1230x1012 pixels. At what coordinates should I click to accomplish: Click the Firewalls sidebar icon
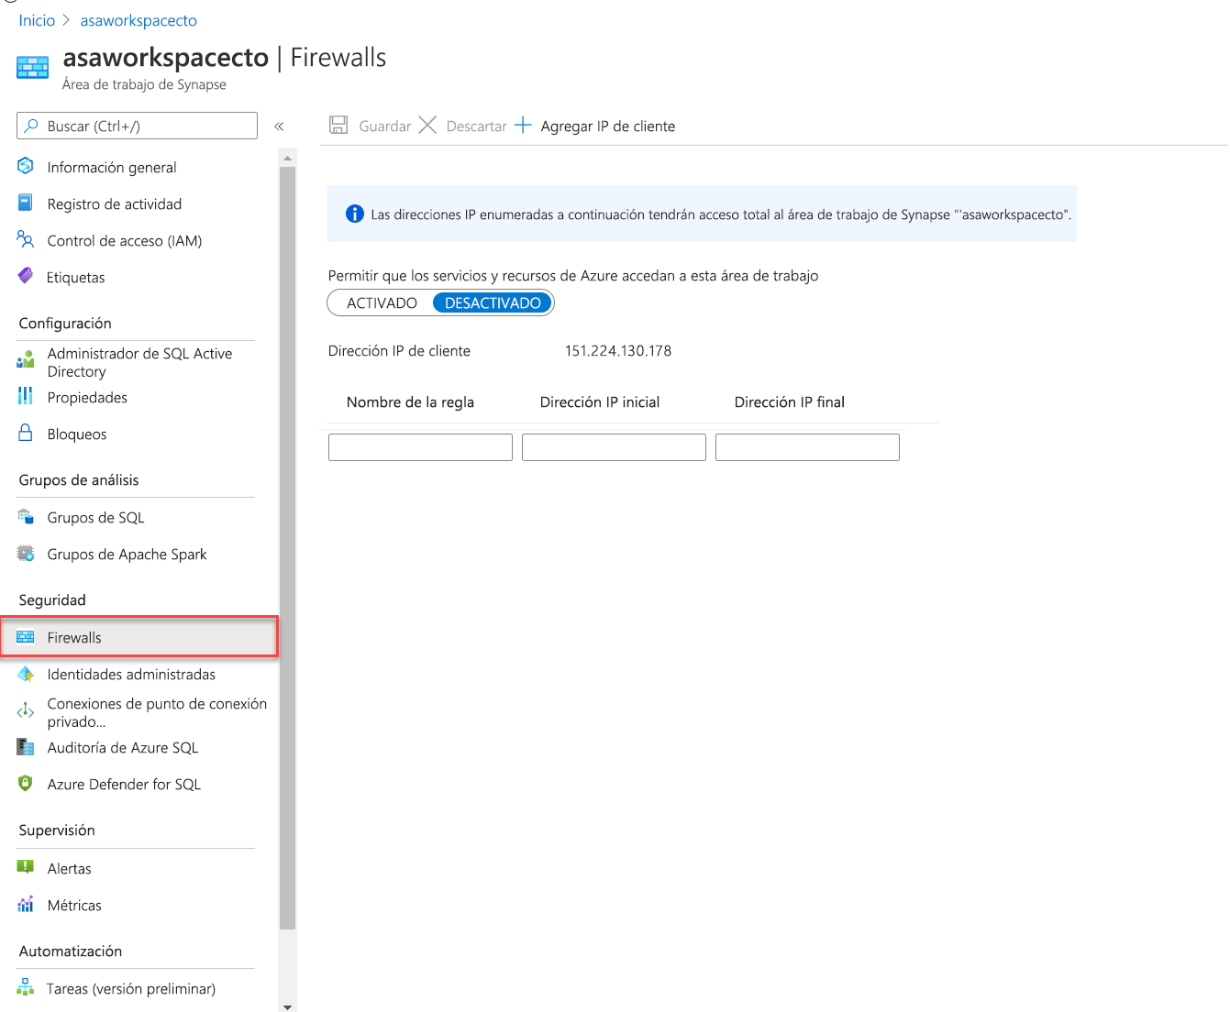[26, 637]
